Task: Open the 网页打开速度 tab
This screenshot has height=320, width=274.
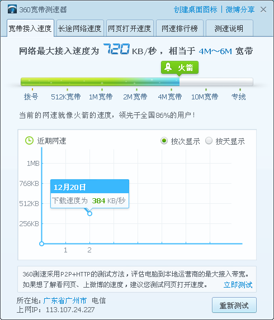Action: [130, 28]
